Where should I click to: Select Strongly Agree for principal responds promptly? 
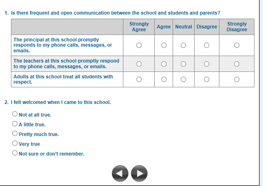[139, 45]
